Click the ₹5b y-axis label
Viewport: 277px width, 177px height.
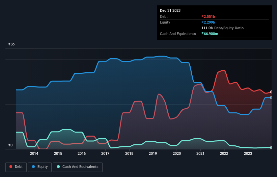(x=11, y=44)
